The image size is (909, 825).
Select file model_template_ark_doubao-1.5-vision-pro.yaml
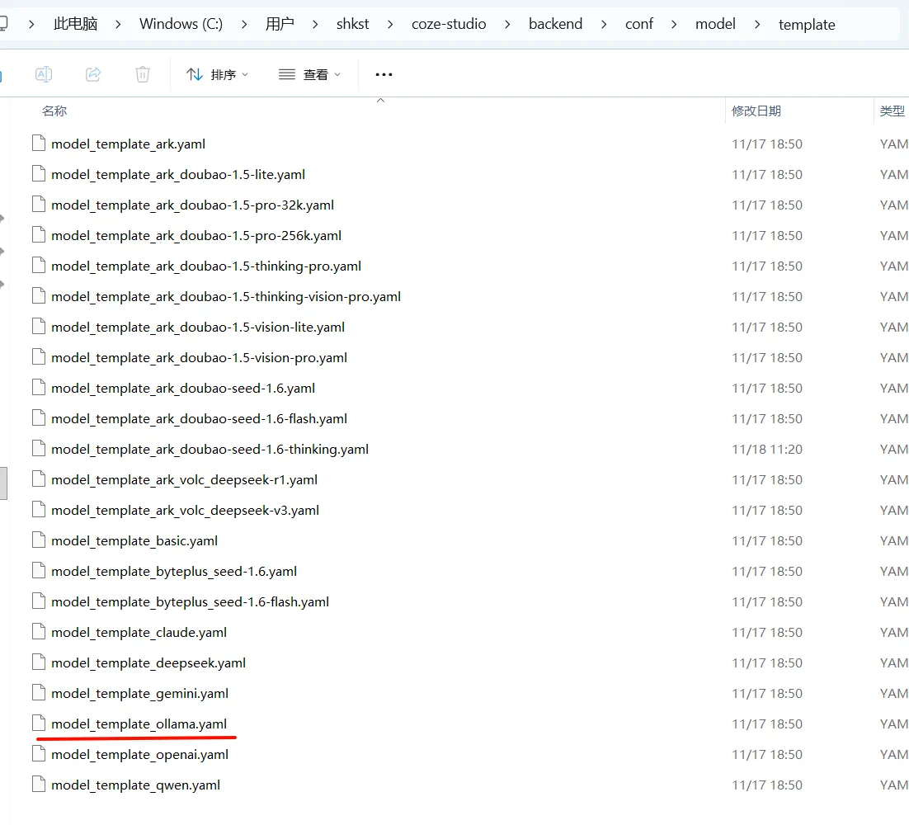pos(199,358)
